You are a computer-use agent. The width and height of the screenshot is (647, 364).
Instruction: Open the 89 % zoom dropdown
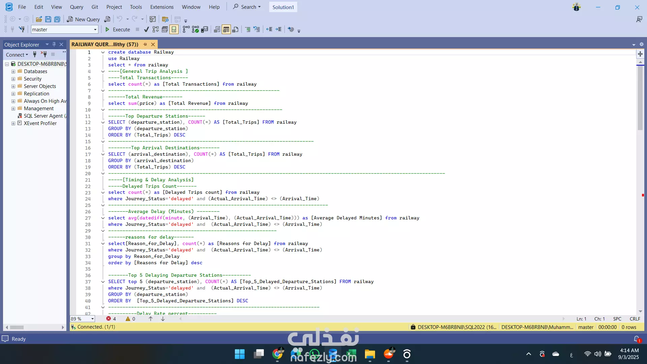(92, 319)
